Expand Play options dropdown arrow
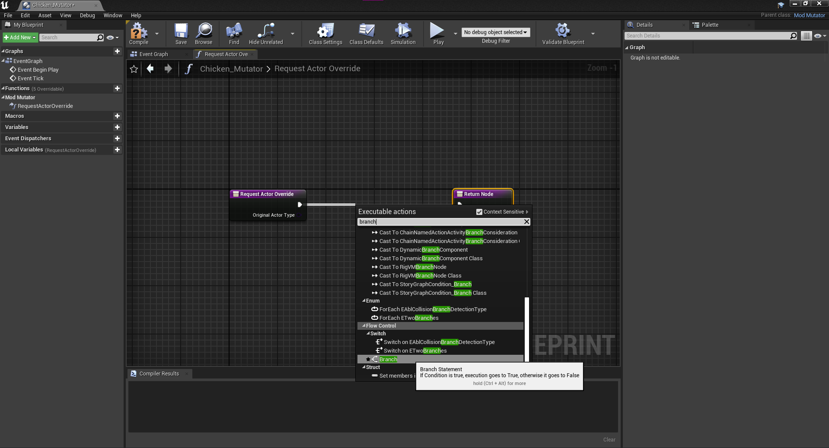 455,34
